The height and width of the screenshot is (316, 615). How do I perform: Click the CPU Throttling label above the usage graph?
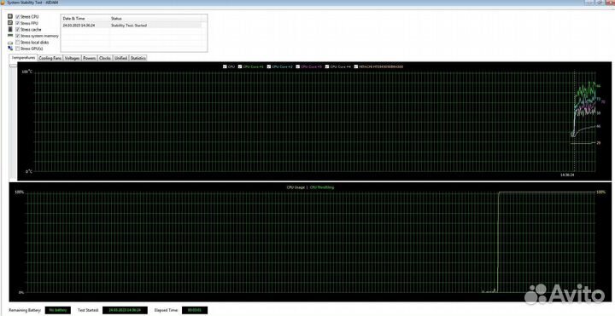point(322,187)
